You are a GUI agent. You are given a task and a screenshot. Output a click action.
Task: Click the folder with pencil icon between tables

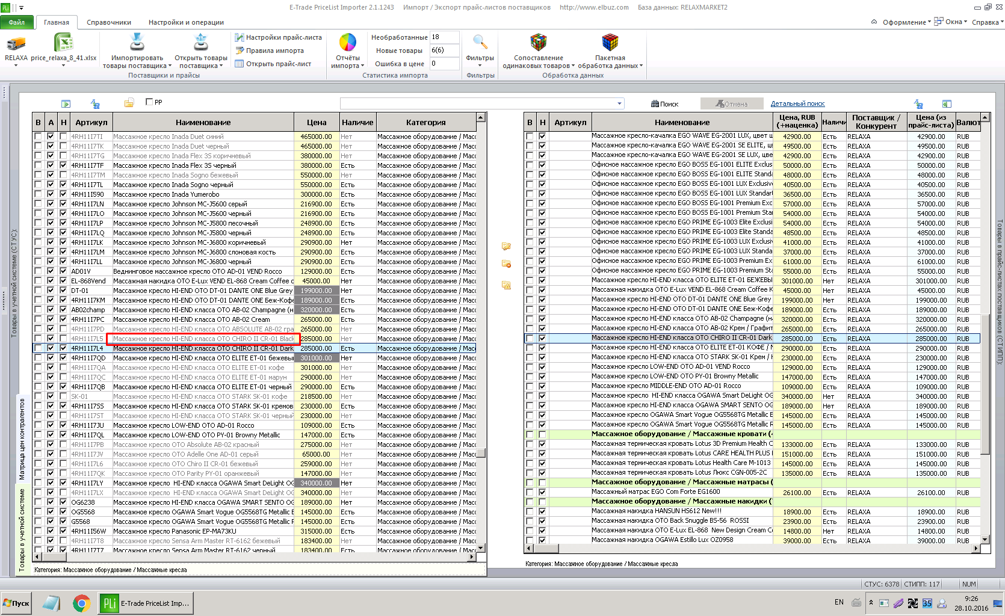(x=506, y=247)
